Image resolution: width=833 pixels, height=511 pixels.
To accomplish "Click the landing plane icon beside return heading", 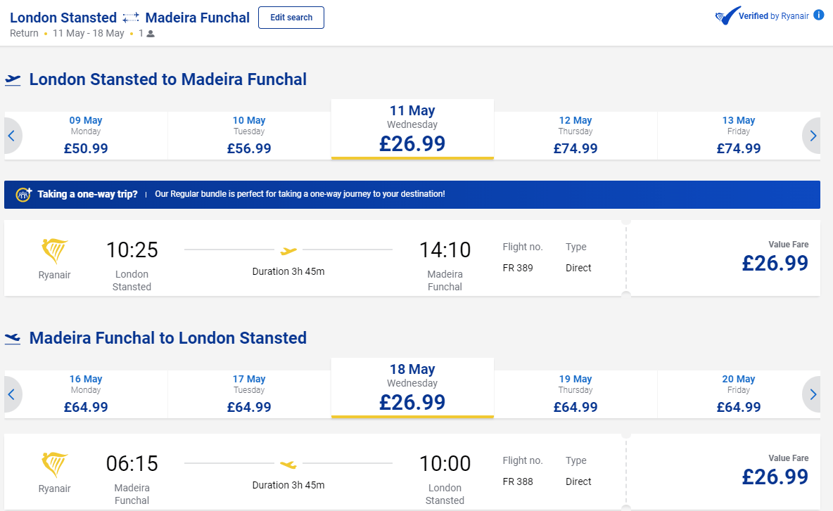I will pyautogui.click(x=13, y=339).
